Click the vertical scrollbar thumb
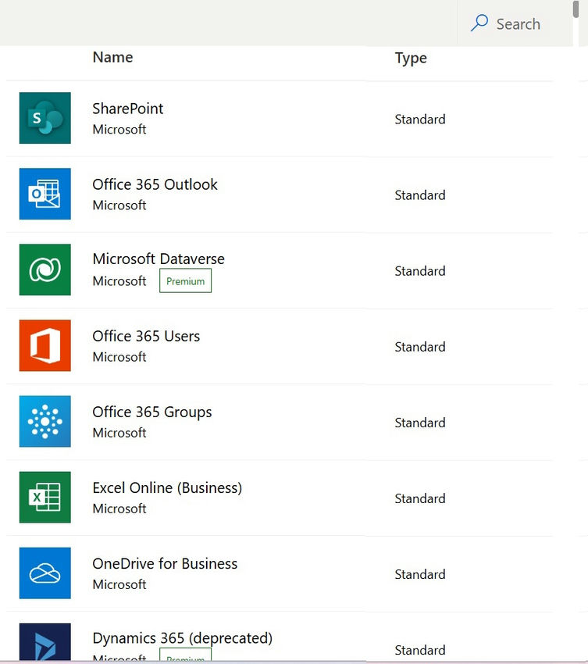 [x=576, y=9]
